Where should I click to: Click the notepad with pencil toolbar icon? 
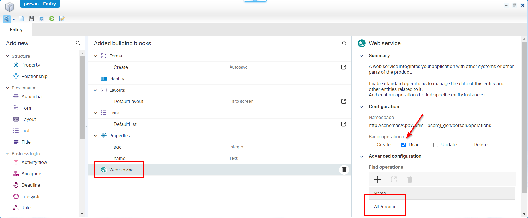[62, 19]
